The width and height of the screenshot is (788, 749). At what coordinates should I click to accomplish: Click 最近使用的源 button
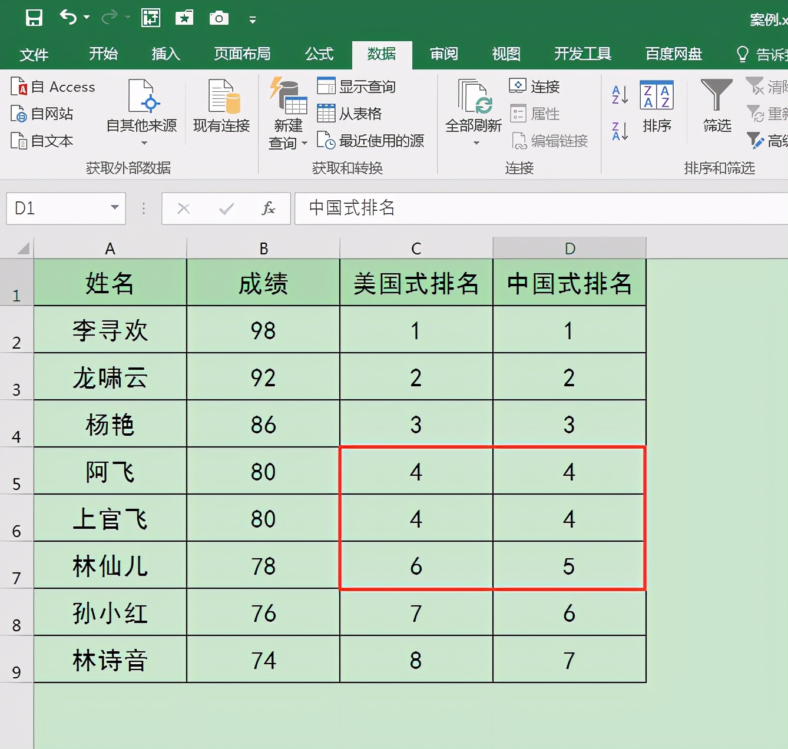pos(370,140)
